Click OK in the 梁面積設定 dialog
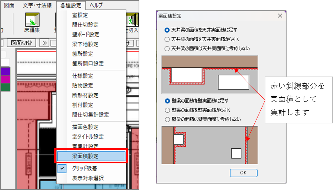 pos(244,173)
